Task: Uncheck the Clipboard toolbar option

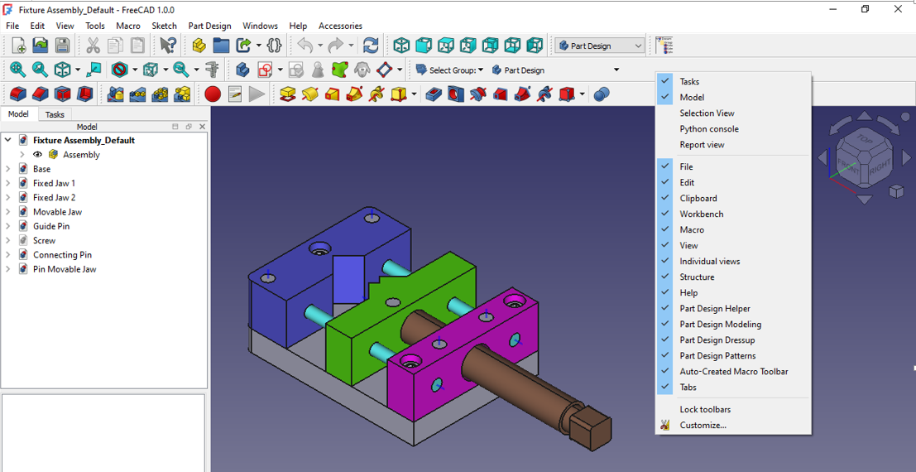Action: tap(698, 199)
